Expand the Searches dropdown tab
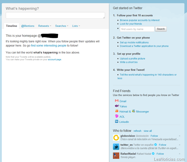 click(x=62, y=26)
